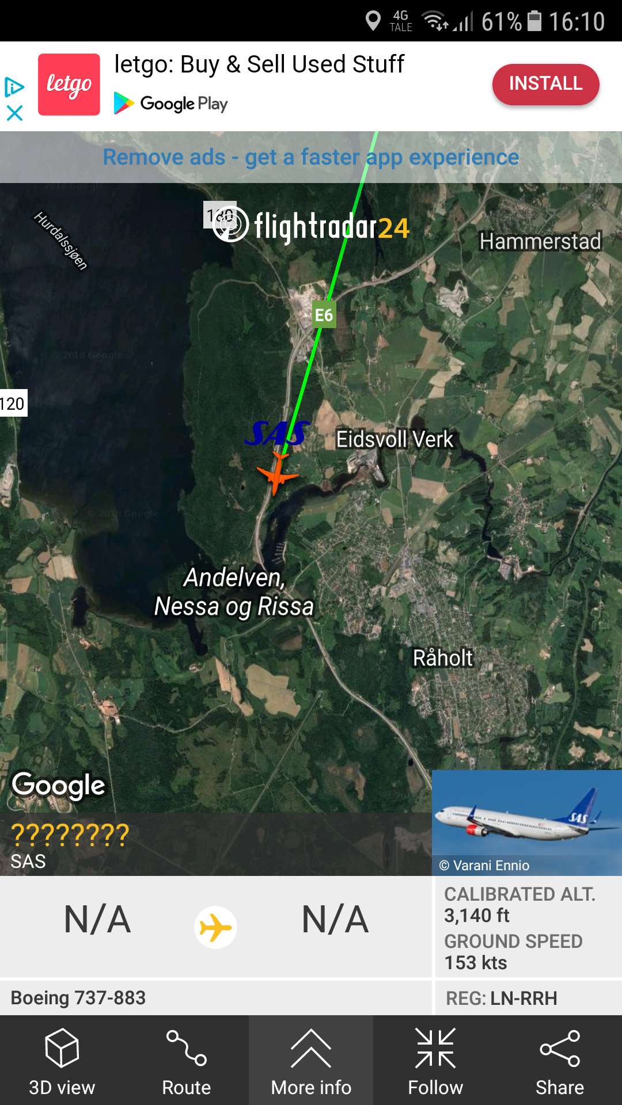This screenshot has height=1105, width=622.
Task: Open the AdChoices info triangle
Action: pyautogui.click(x=14, y=87)
